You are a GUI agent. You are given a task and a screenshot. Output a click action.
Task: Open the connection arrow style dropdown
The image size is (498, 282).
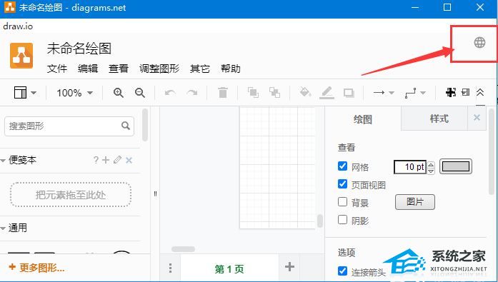(x=384, y=93)
